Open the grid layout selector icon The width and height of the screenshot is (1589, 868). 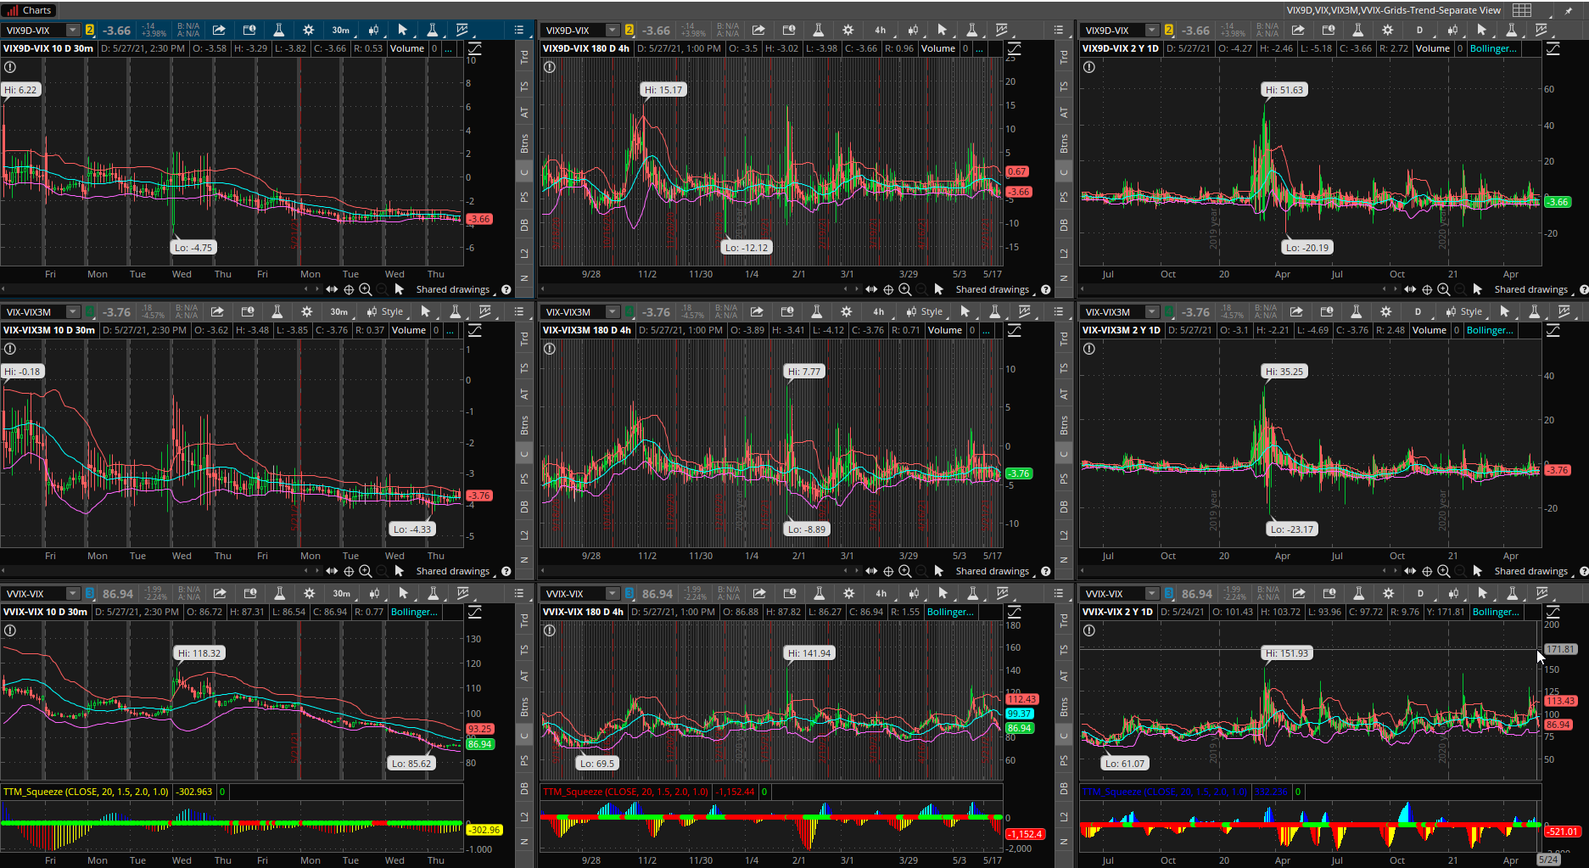tap(1522, 10)
